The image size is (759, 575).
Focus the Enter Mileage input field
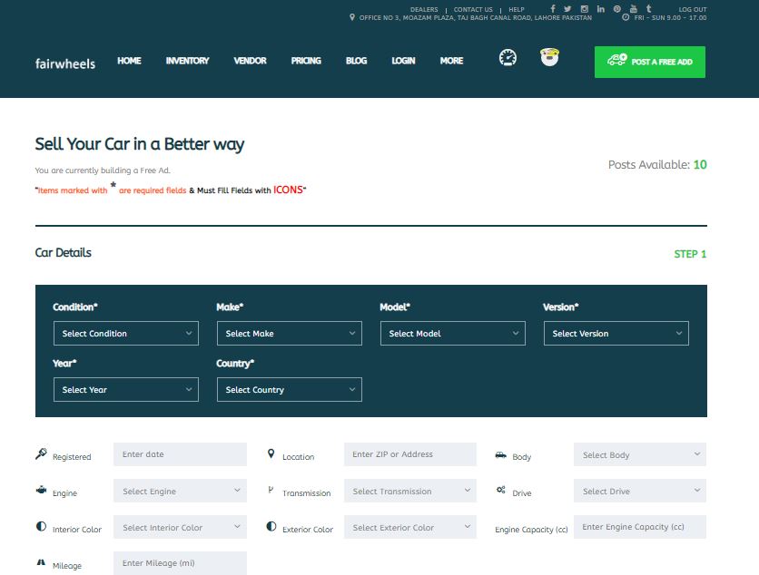[x=180, y=563]
